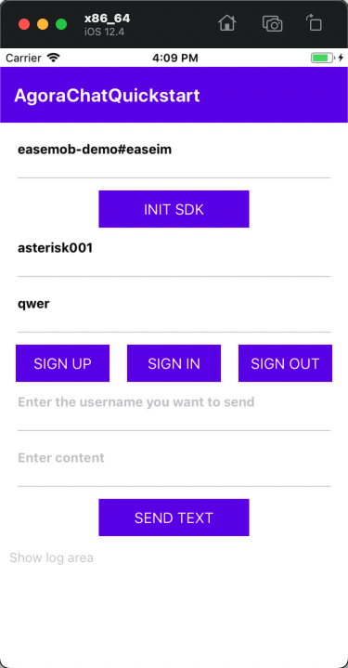Rotate the device with the rotate icon

[314, 23]
